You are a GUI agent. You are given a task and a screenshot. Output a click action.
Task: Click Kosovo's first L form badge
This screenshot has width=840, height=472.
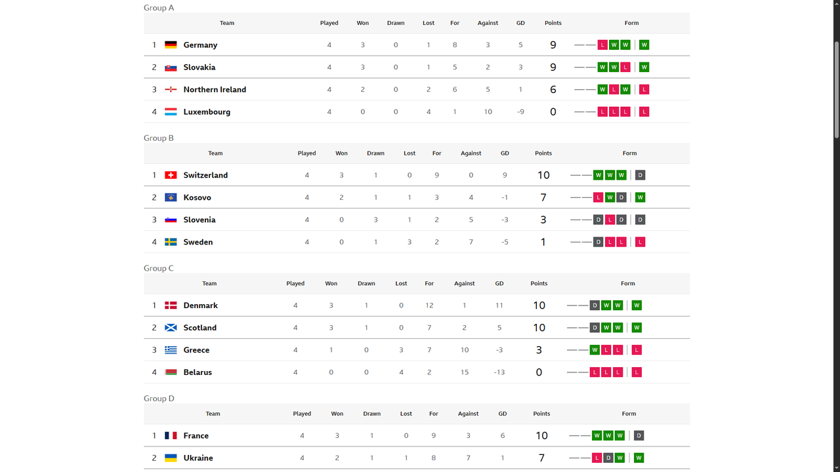point(598,197)
